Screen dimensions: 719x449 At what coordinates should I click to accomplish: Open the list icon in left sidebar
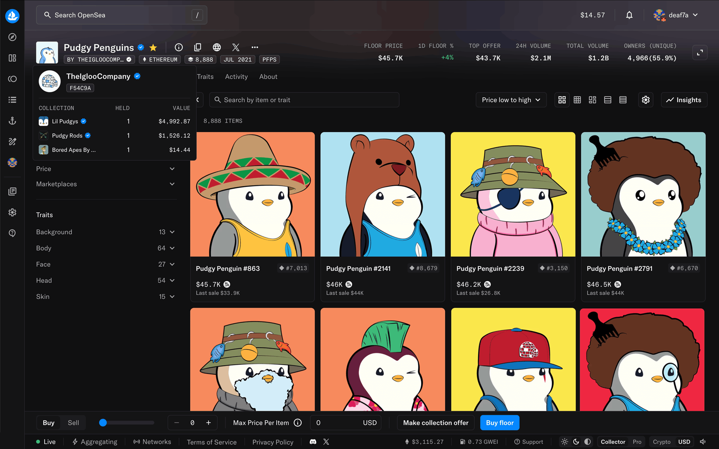pyautogui.click(x=12, y=100)
